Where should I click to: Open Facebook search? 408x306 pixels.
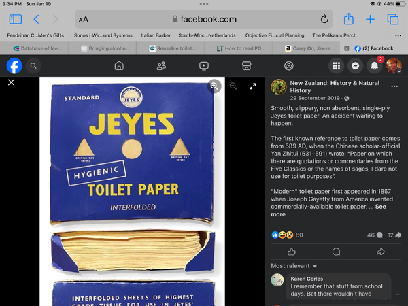[33, 65]
